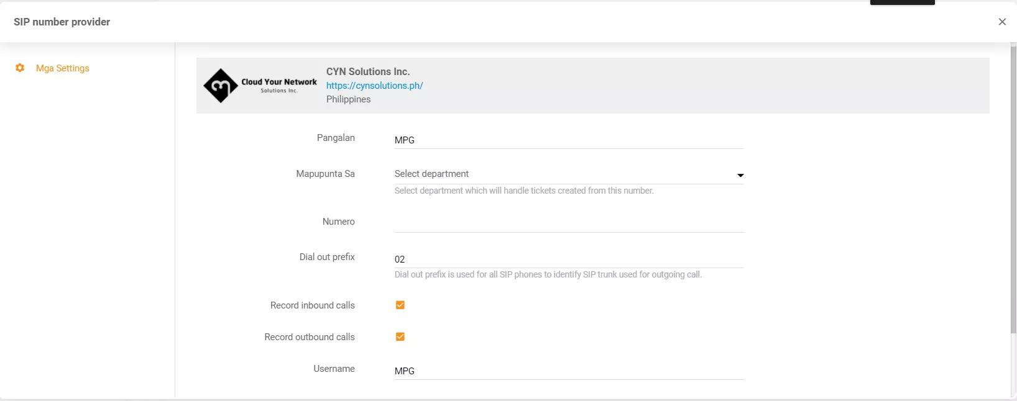Viewport: 1017px width, 401px height.
Task: Click the Record outbound calls label
Action: tap(310, 337)
